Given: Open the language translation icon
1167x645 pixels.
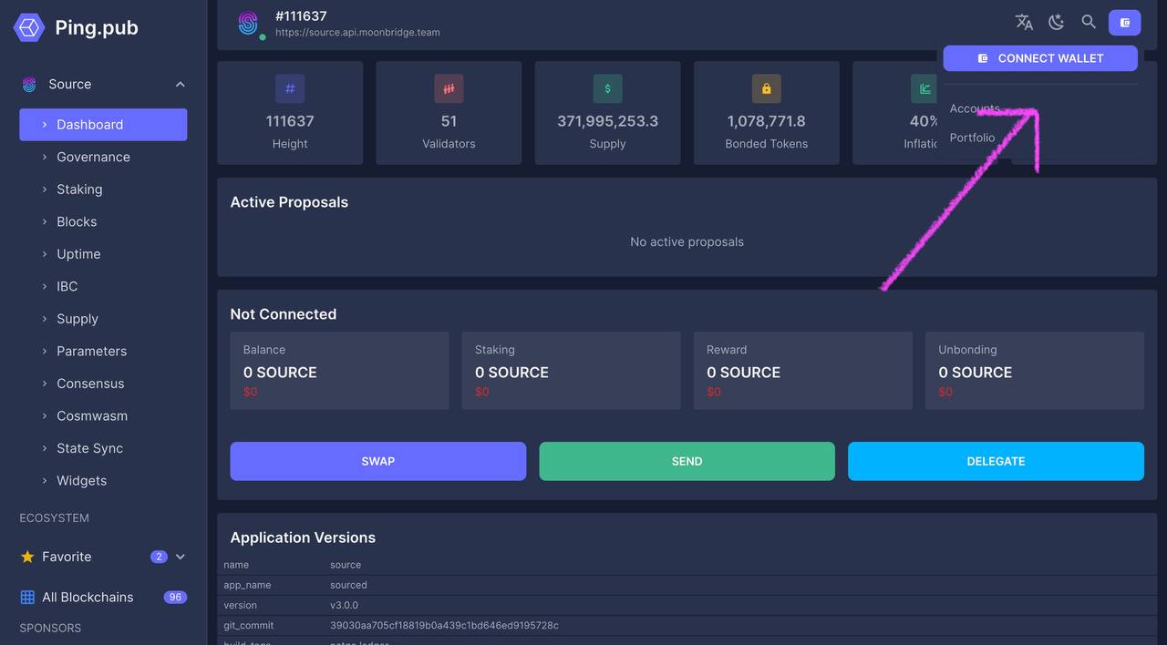Looking at the screenshot, I should click(x=1024, y=22).
